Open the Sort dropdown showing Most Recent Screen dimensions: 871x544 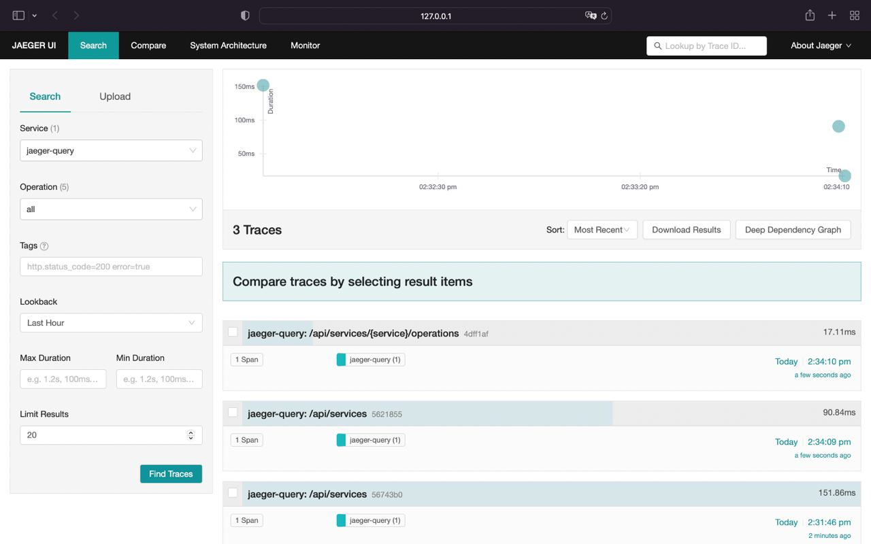click(x=602, y=230)
